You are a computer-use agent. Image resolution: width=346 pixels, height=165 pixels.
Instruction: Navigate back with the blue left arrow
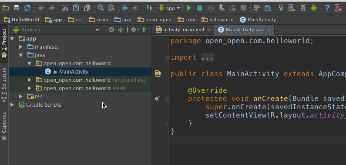click(125, 8)
